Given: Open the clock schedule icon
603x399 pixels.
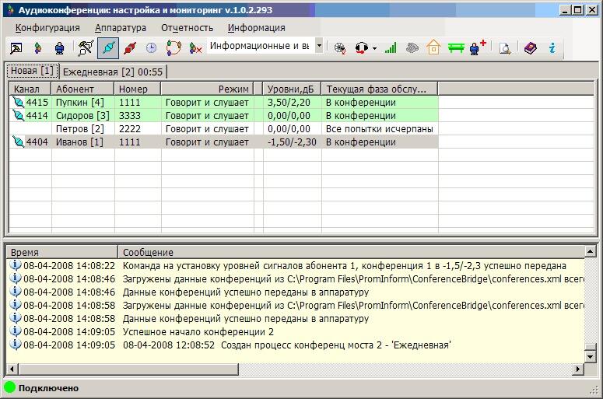Looking at the screenshot, I should pos(152,48).
